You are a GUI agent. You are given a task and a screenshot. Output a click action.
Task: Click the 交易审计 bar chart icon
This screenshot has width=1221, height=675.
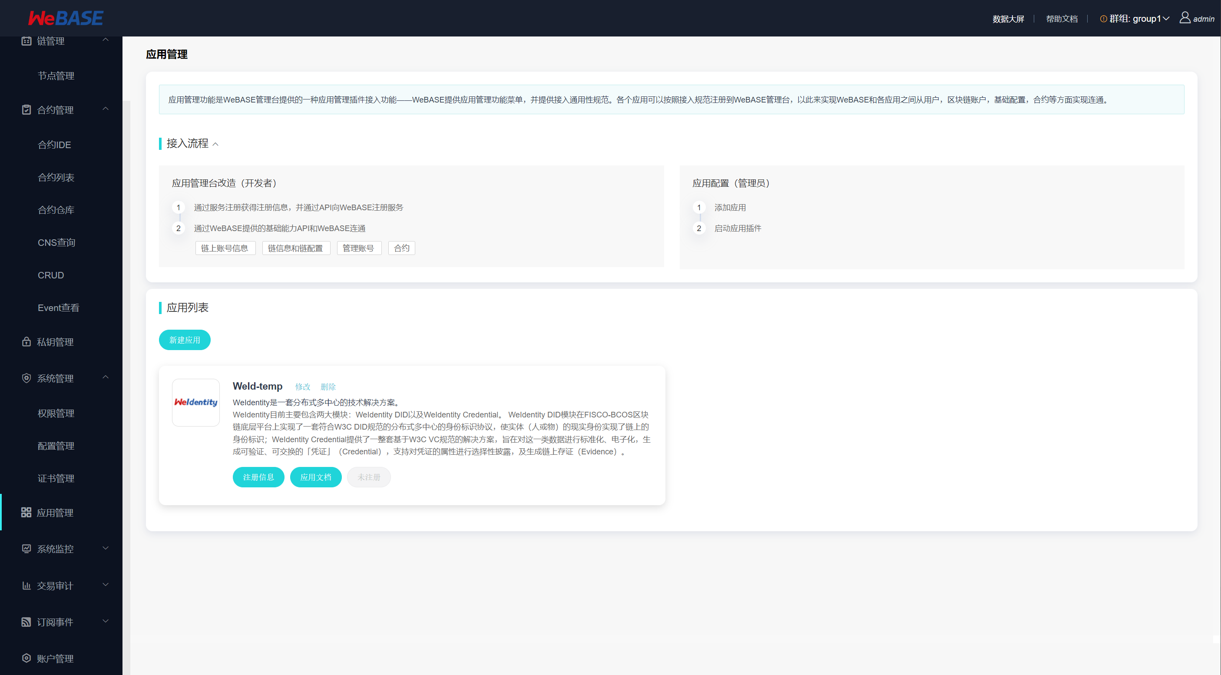26,586
